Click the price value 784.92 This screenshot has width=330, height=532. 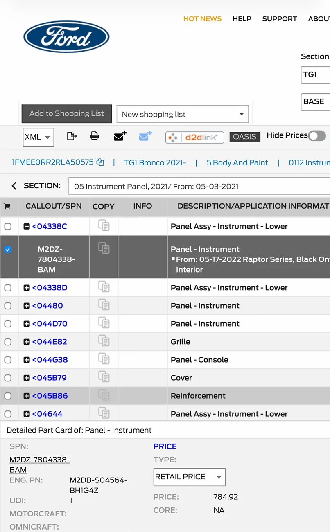click(x=226, y=497)
